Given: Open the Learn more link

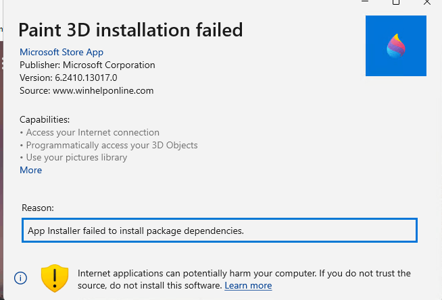Looking at the screenshot, I should coord(248,286).
